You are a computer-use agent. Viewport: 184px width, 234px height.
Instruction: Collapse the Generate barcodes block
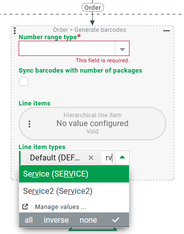click(x=166, y=31)
